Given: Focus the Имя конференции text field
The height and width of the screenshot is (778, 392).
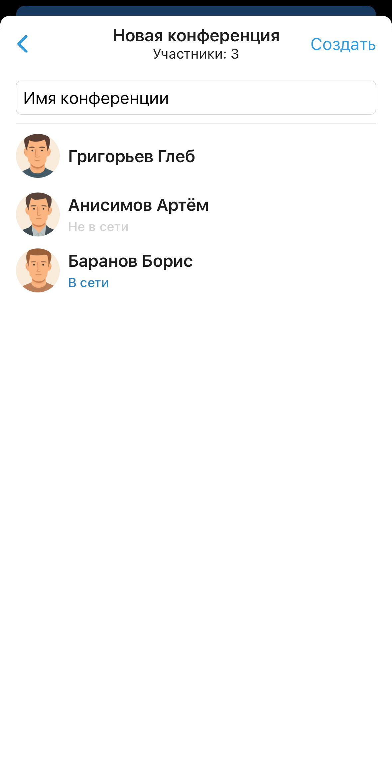Looking at the screenshot, I should [x=196, y=98].
